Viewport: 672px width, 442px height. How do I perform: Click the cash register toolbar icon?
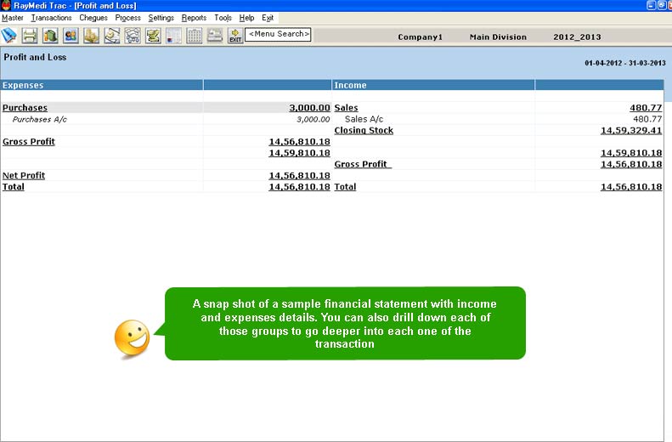[215, 36]
